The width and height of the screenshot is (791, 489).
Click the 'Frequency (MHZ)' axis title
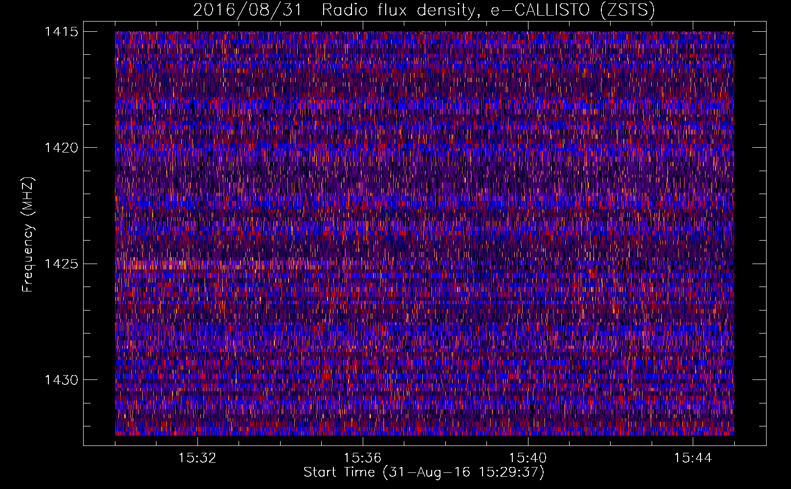(x=28, y=234)
